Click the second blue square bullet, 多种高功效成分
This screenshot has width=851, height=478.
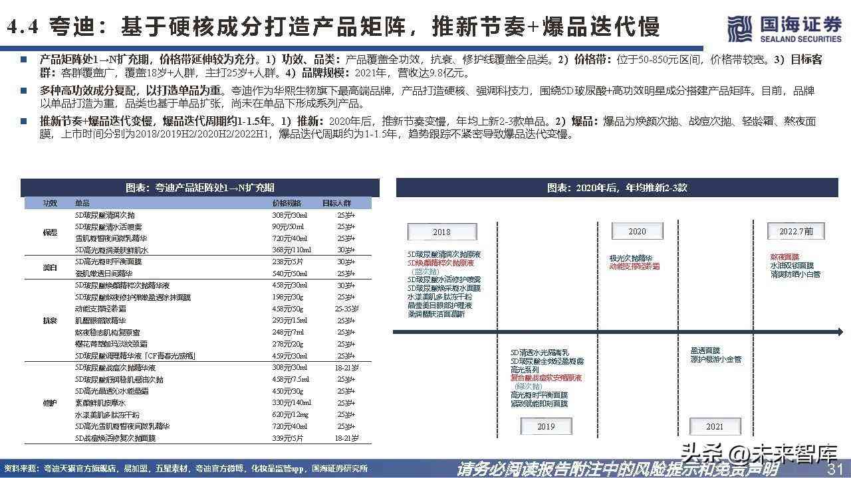point(25,90)
